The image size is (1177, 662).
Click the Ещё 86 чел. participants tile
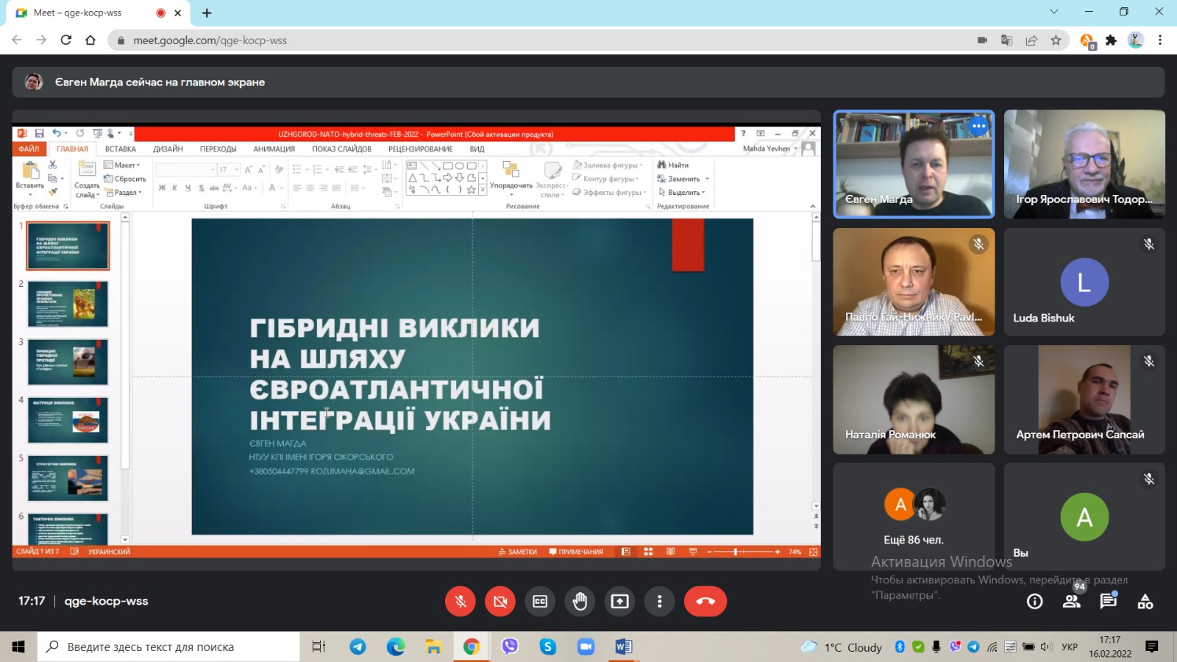914,516
